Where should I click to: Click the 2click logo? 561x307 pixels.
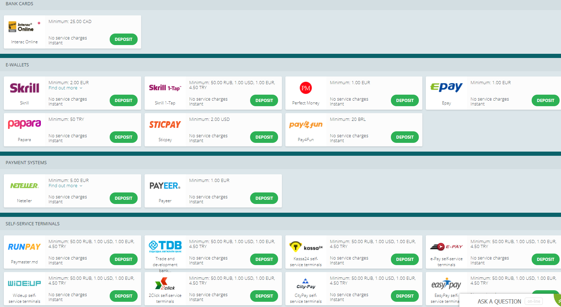[165, 284]
